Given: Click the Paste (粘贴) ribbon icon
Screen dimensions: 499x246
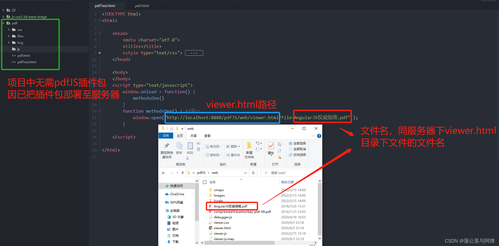Looking at the screenshot, I should (190, 148).
